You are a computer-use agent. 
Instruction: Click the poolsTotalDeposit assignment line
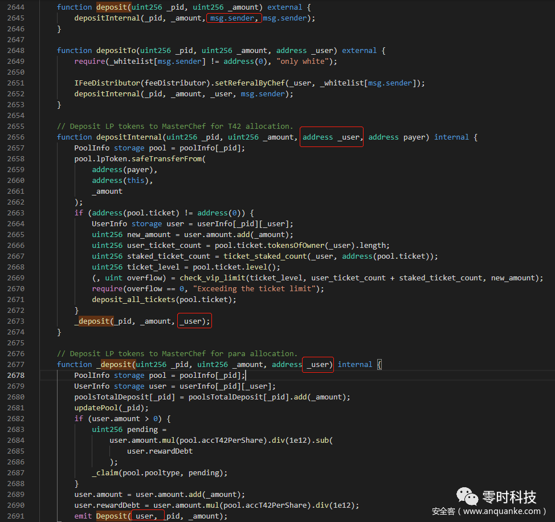(212, 397)
